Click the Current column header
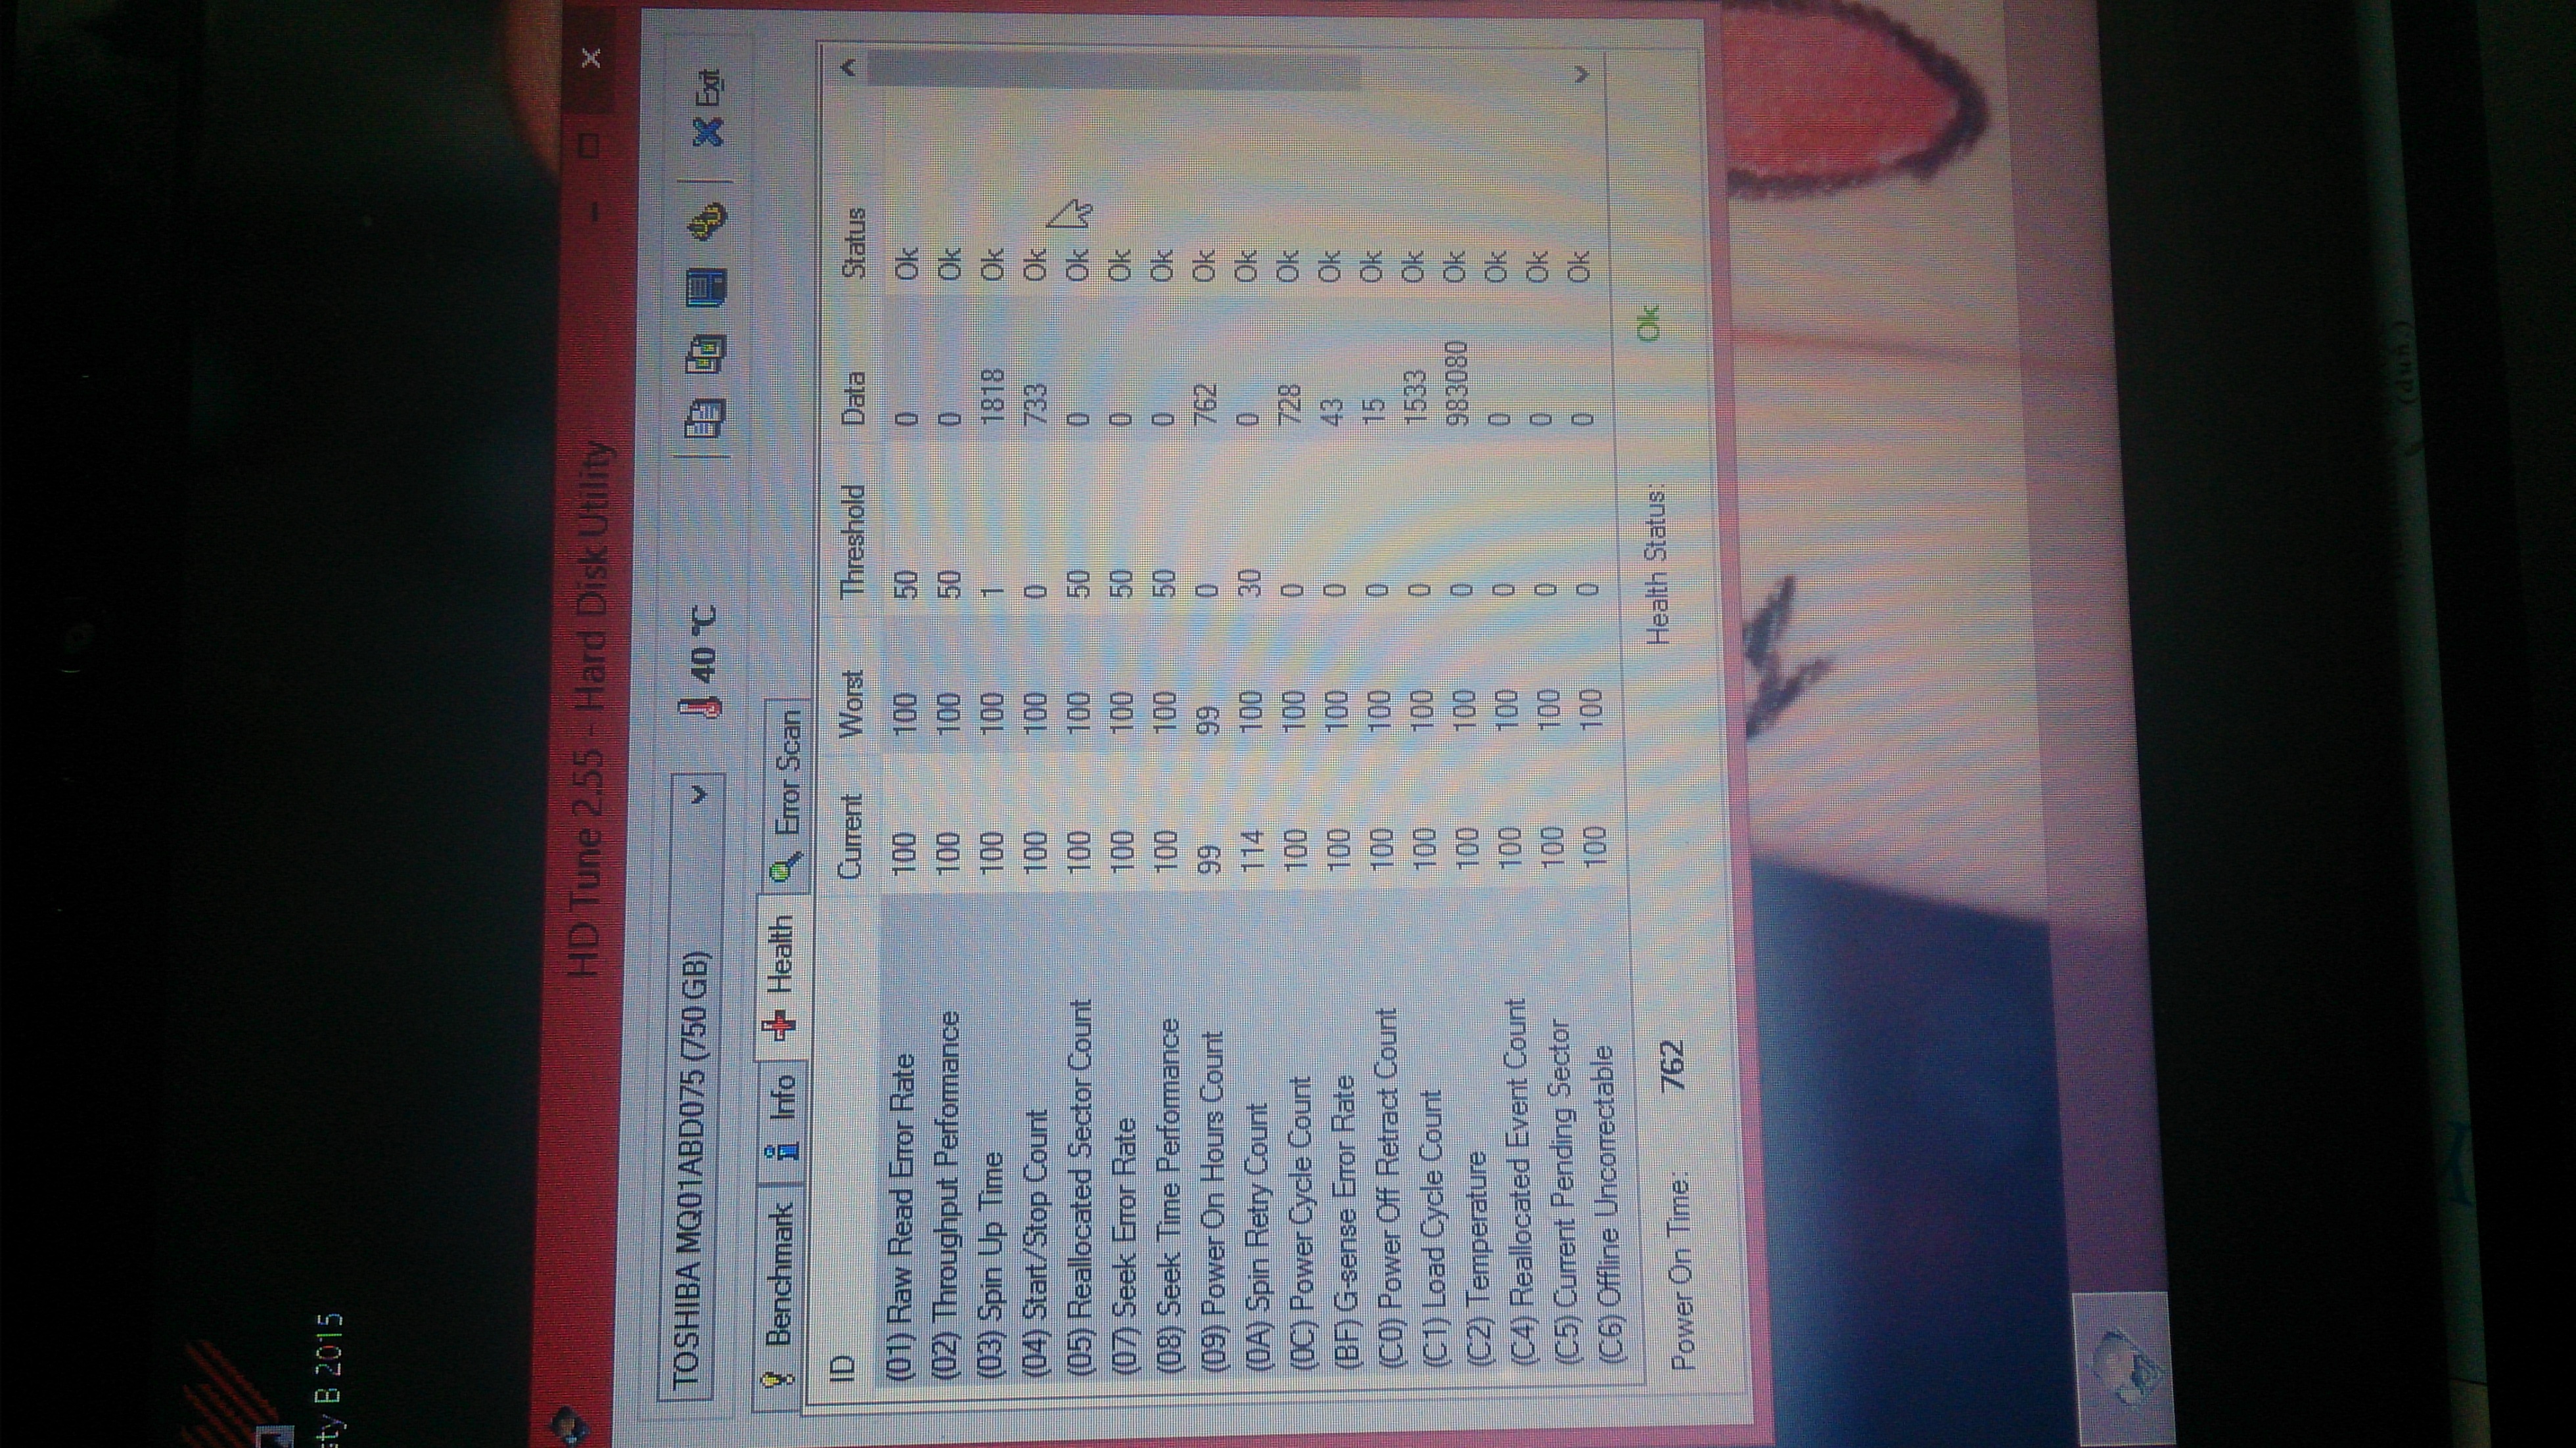This screenshot has height=1448, width=2576. 850,837
